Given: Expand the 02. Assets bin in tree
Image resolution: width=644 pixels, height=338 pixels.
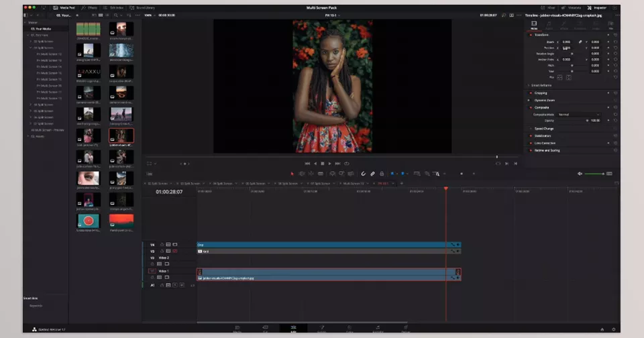Looking at the screenshot, I should (28, 136).
